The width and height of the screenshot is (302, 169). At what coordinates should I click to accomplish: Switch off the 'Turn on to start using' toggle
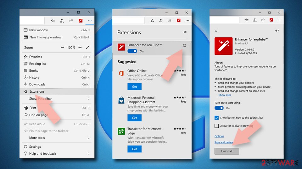click(x=219, y=108)
